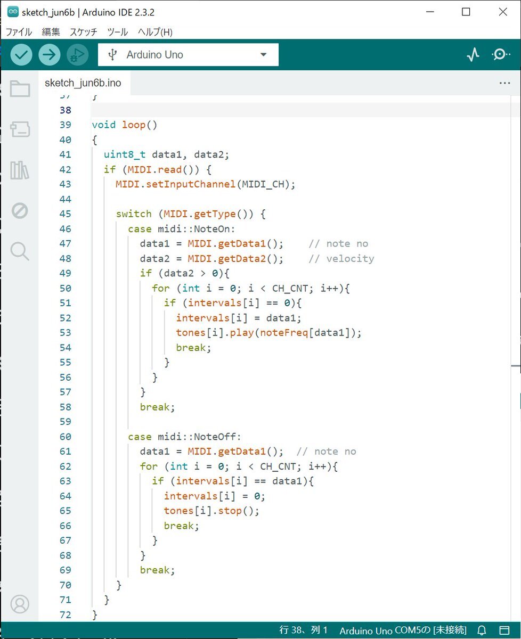Click 'tones[i].stop();' on line 65

(211, 511)
